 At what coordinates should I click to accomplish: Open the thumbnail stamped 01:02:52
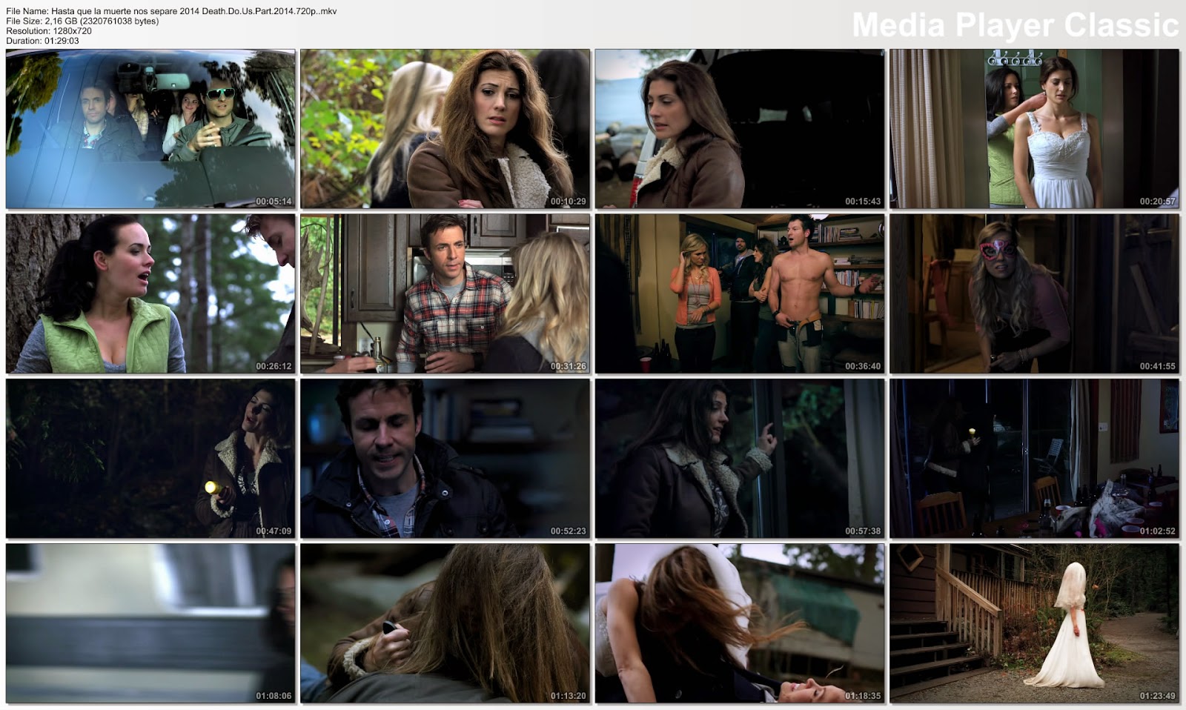coord(1034,459)
